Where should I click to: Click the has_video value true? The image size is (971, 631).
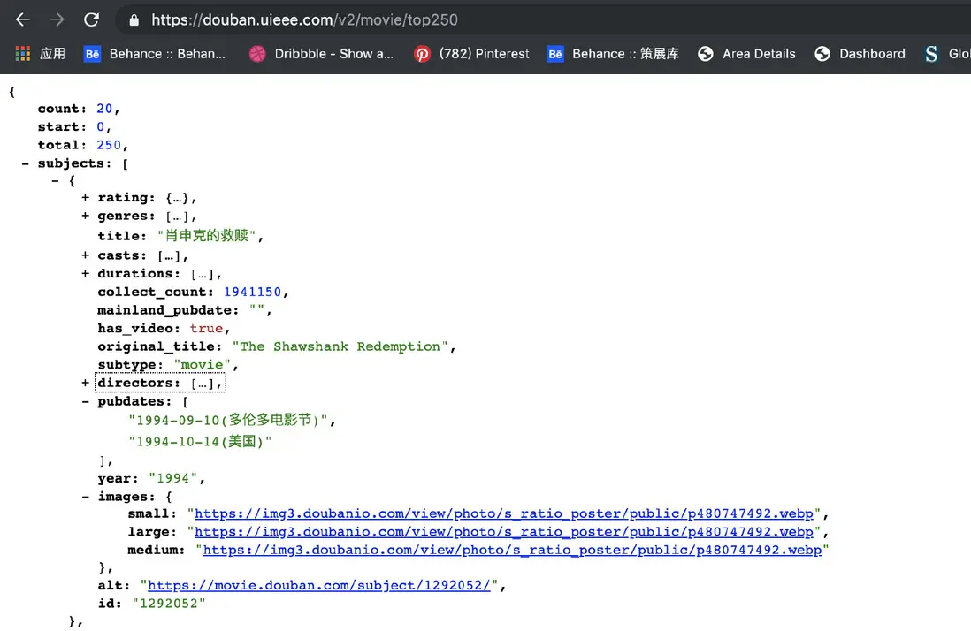[206, 329]
